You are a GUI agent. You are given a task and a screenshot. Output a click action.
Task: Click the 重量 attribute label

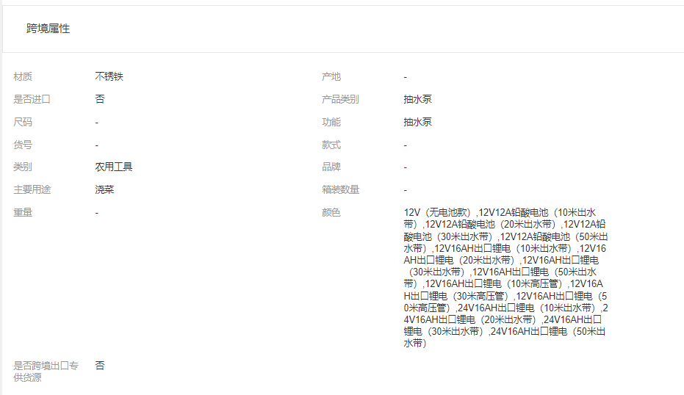23,212
